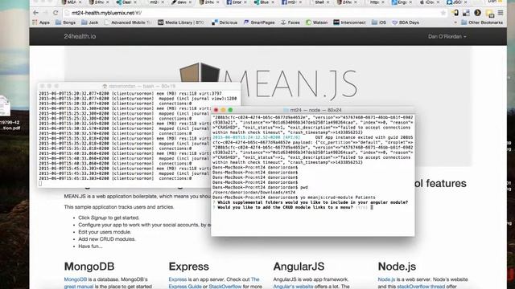This screenshot has height=289, width=515.
Task: Switch to the Blue browser tab
Action: coord(265,2)
